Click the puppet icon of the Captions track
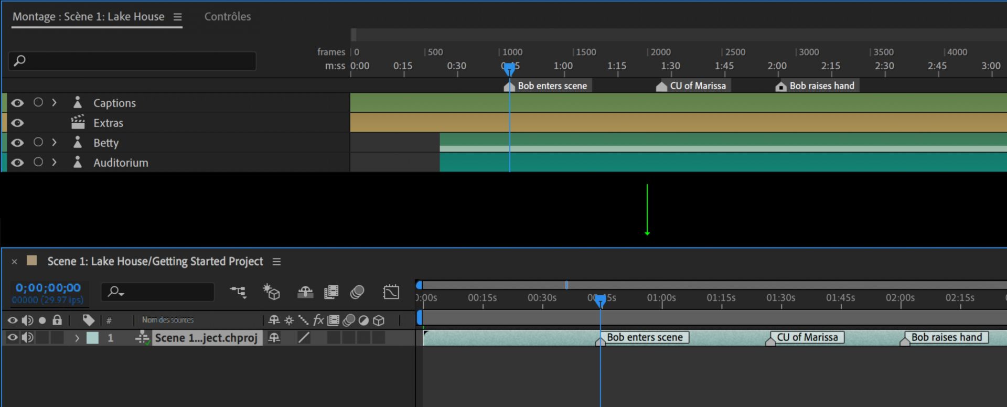Viewport: 1007px width, 407px height. (x=78, y=102)
